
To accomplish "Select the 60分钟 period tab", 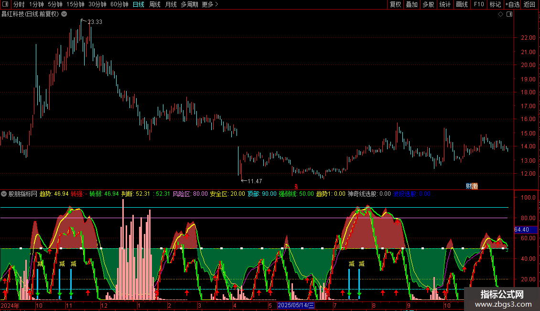I will [119, 4].
